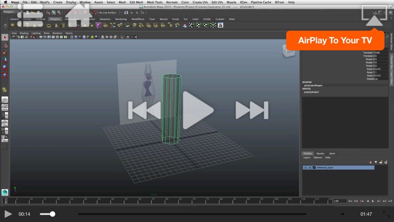394x222 pixels.
Task: Click the view cube in viewport
Action: pos(288,51)
